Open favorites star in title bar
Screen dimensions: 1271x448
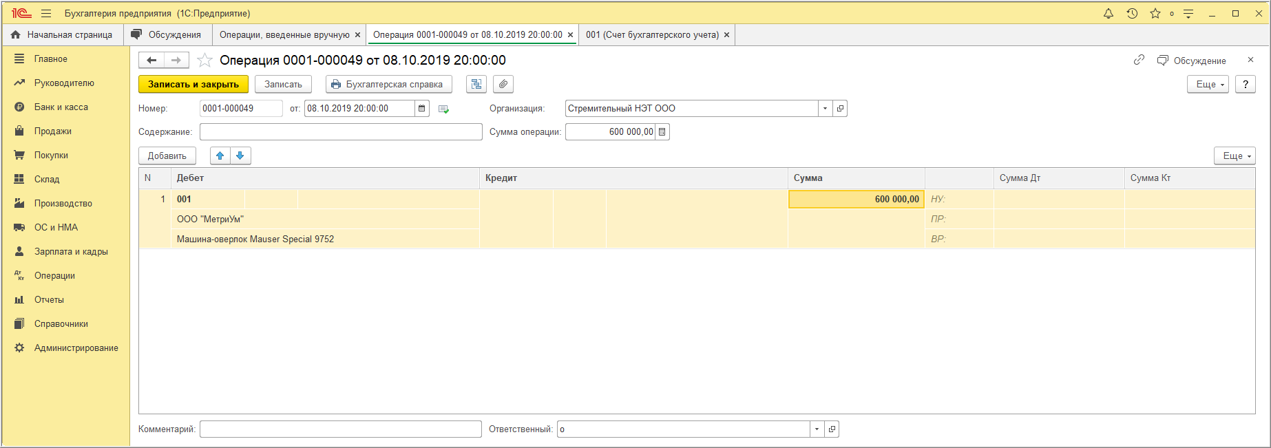[1155, 13]
